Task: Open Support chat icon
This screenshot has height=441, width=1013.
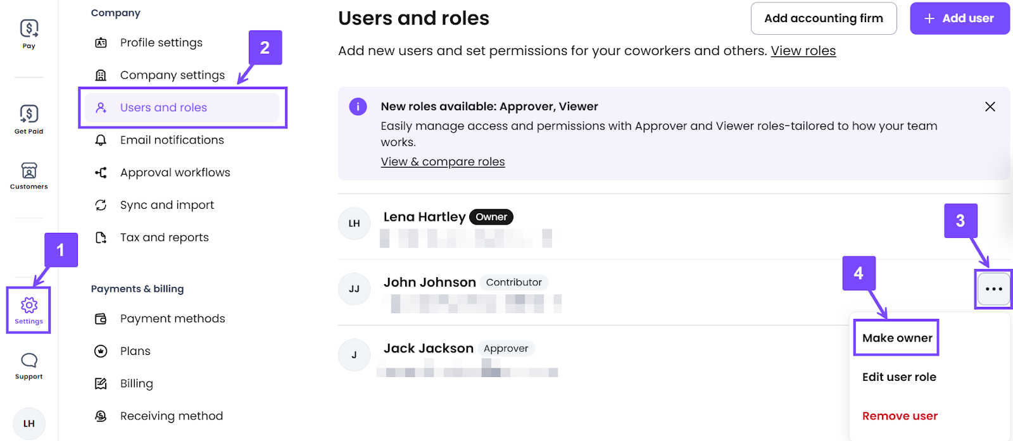Action: coord(29,366)
